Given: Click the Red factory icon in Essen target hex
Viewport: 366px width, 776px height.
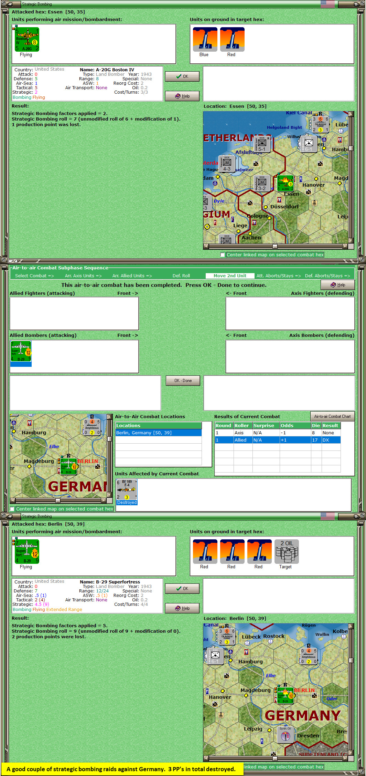Looking at the screenshot, I should tap(232, 39).
